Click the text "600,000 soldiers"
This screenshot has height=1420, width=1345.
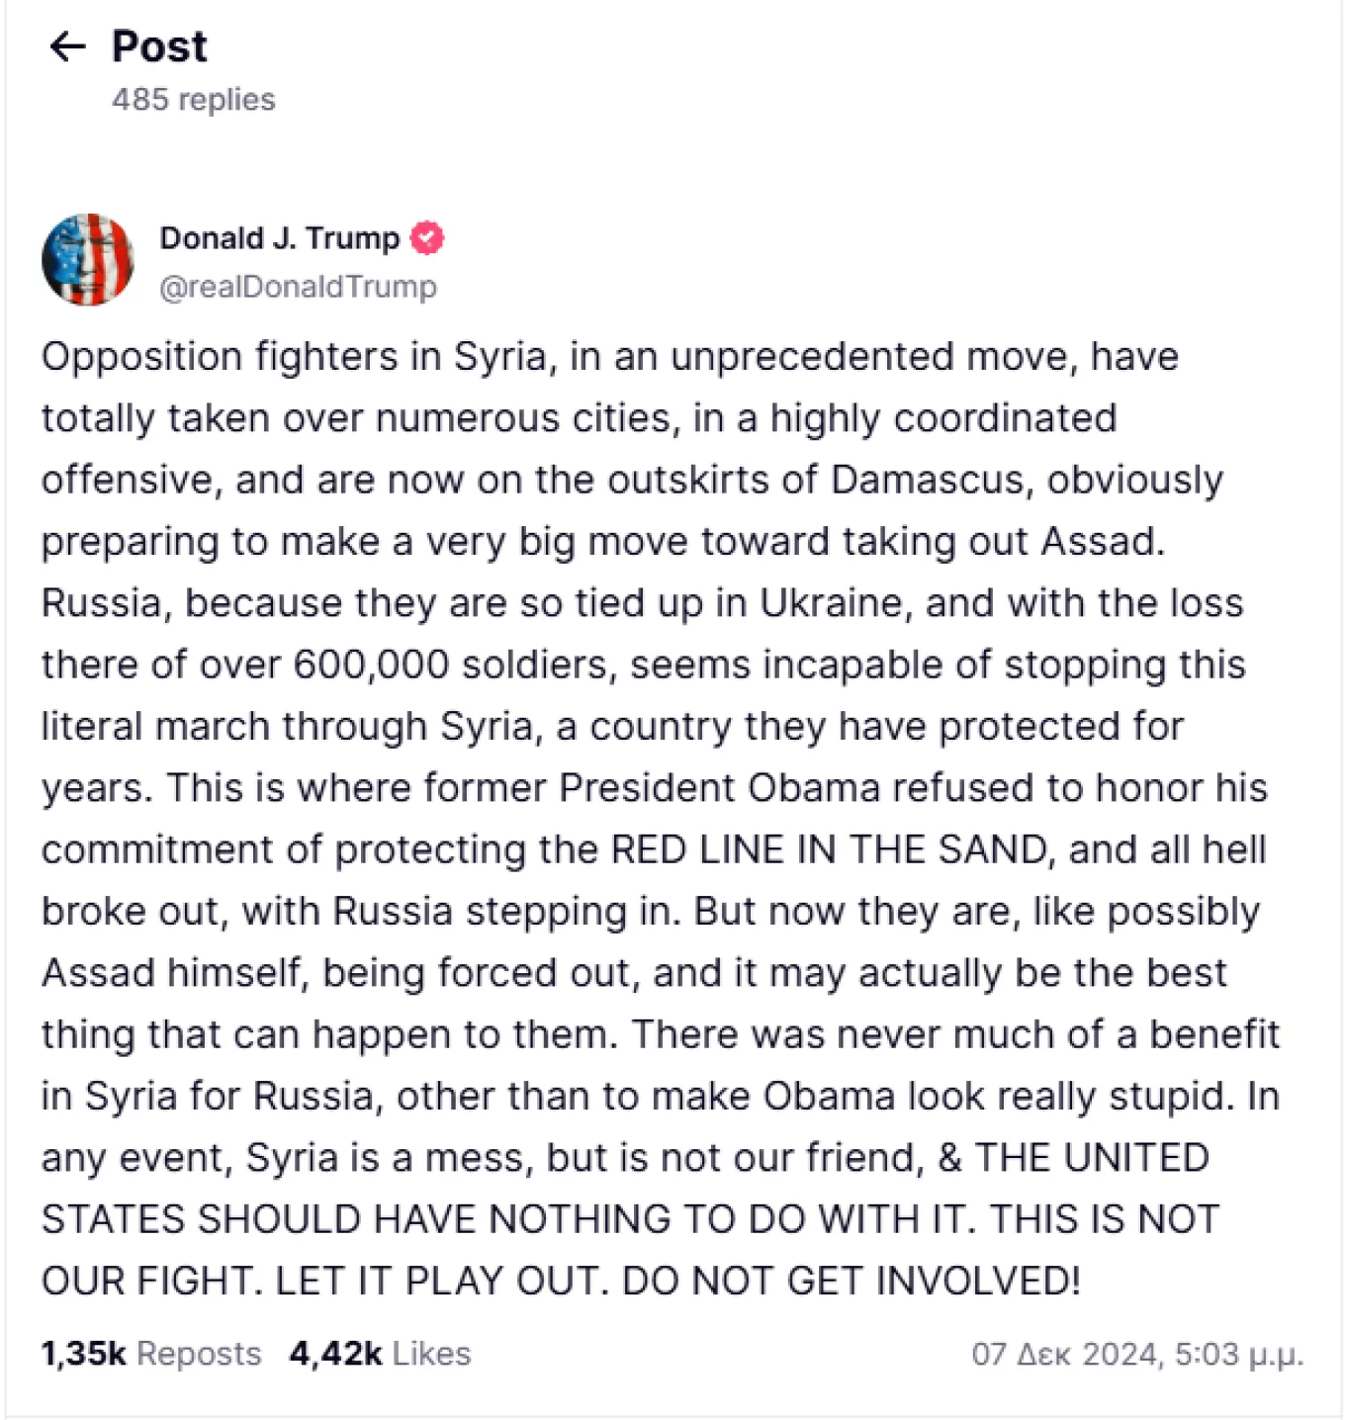(451, 665)
